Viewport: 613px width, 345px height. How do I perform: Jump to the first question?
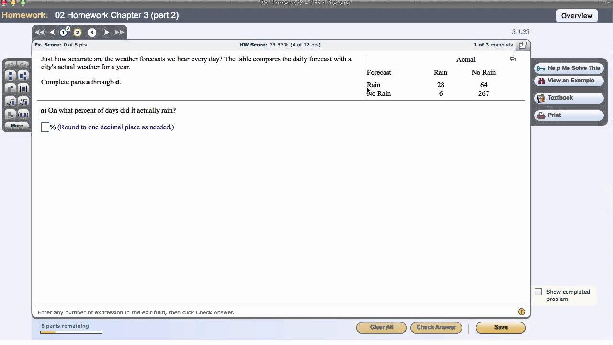[x=40, y=33]
